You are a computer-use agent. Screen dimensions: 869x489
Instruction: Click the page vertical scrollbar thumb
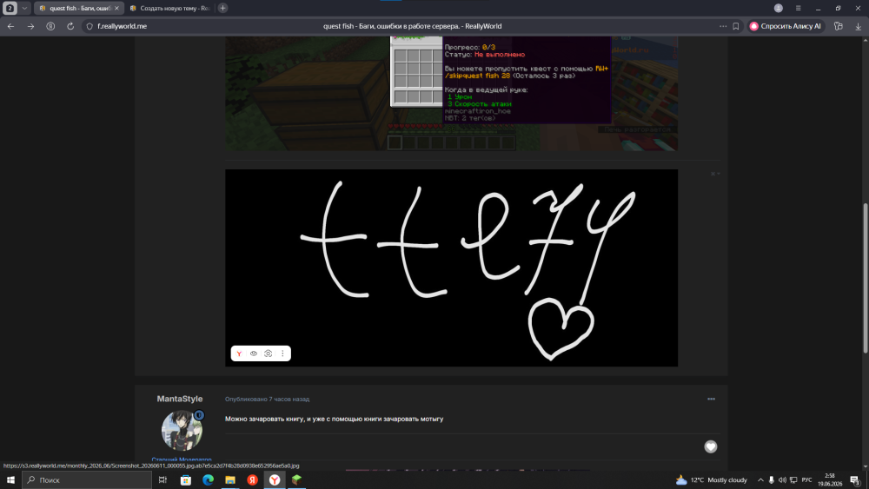point(866,278)
